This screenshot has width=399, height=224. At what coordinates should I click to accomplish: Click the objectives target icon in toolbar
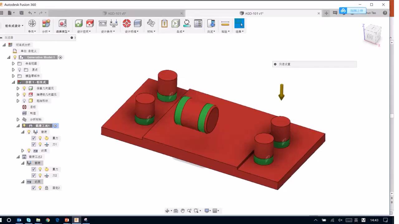tap(127, 23)
